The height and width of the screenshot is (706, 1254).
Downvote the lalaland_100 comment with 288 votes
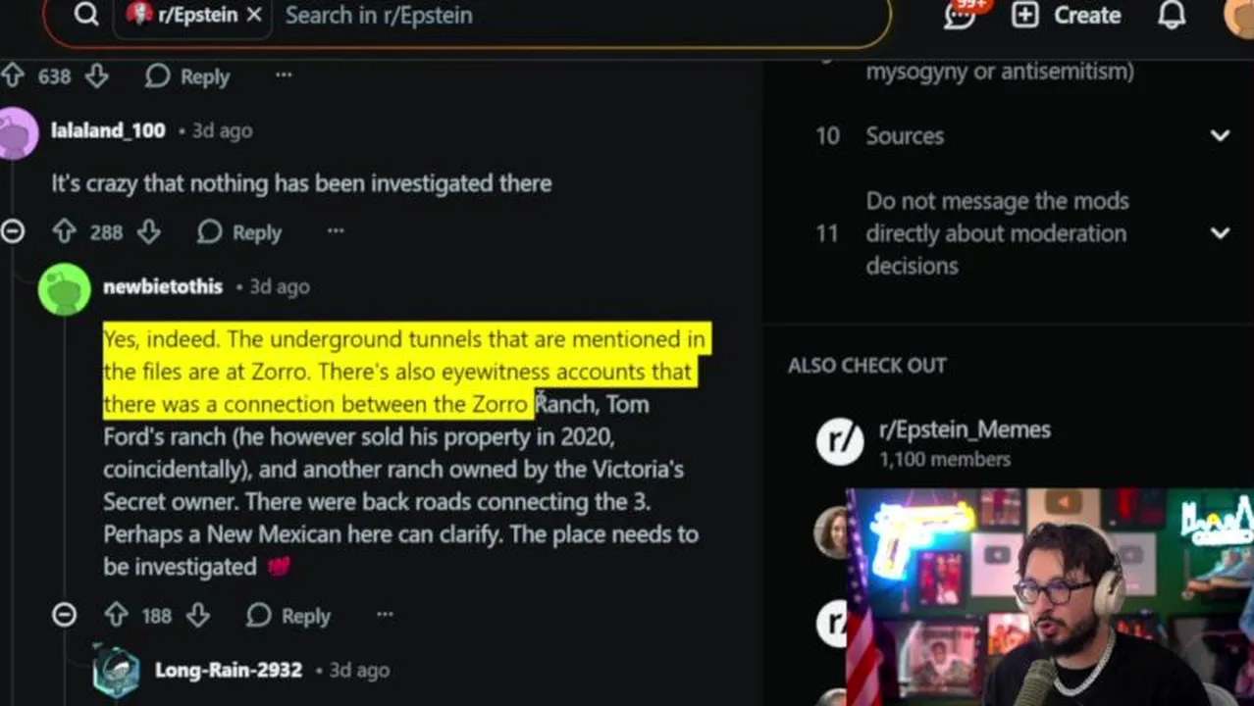click(x=148, y=231)
